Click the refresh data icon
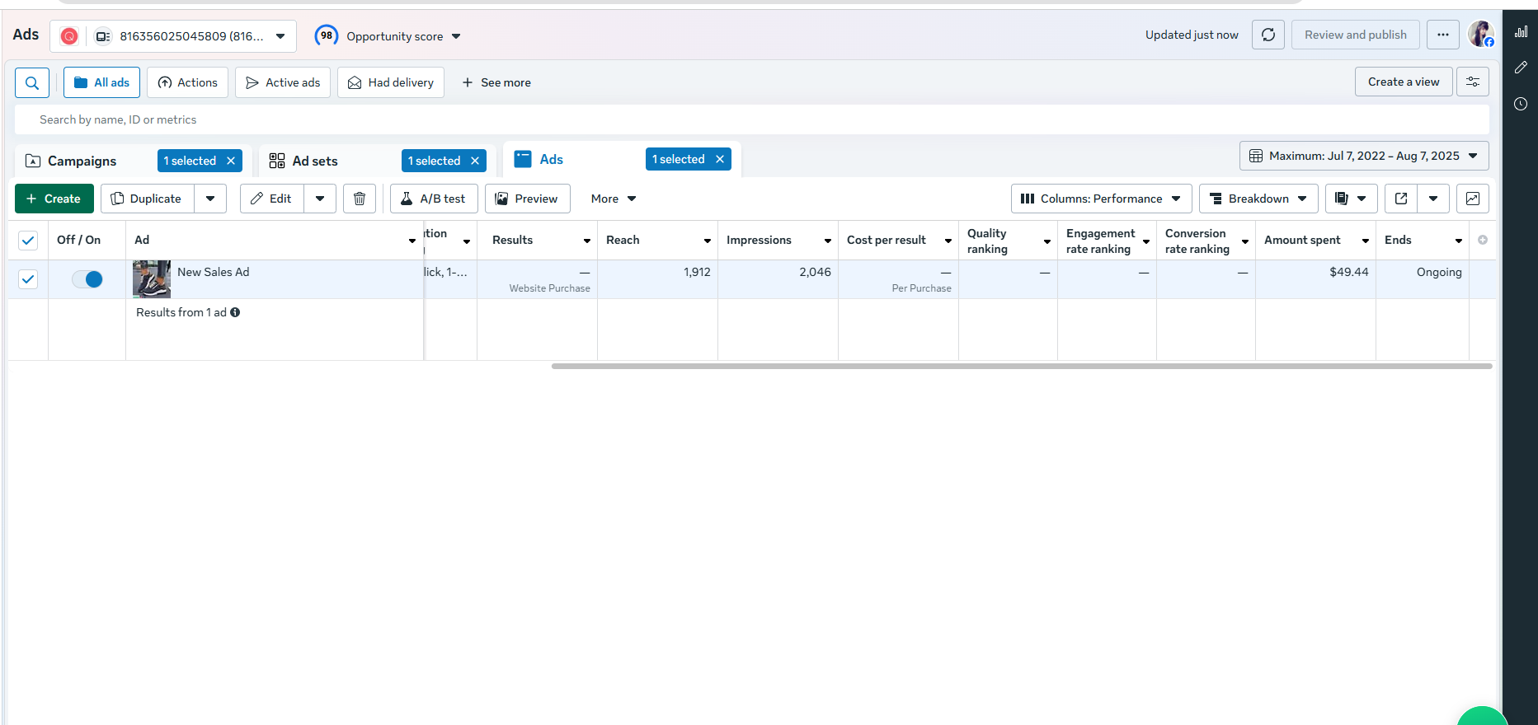 click(1268, 35)
